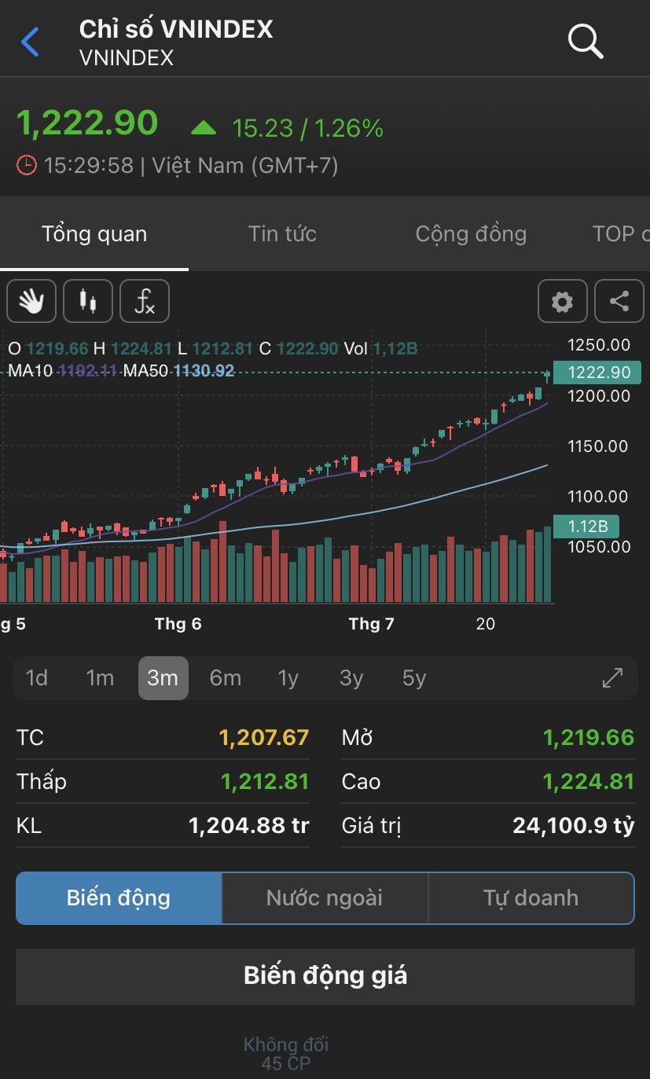The height and width of the screenshot is (1079, 650).
Task: Select the Tự doanh segment
Action: pos(531,898)
